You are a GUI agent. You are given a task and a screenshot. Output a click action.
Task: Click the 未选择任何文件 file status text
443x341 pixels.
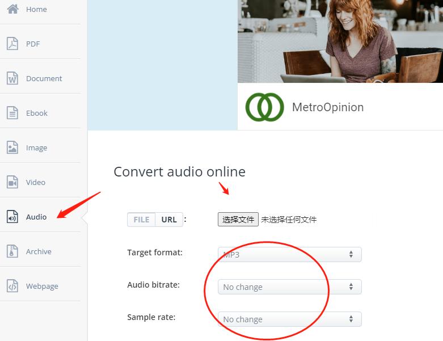289,220
